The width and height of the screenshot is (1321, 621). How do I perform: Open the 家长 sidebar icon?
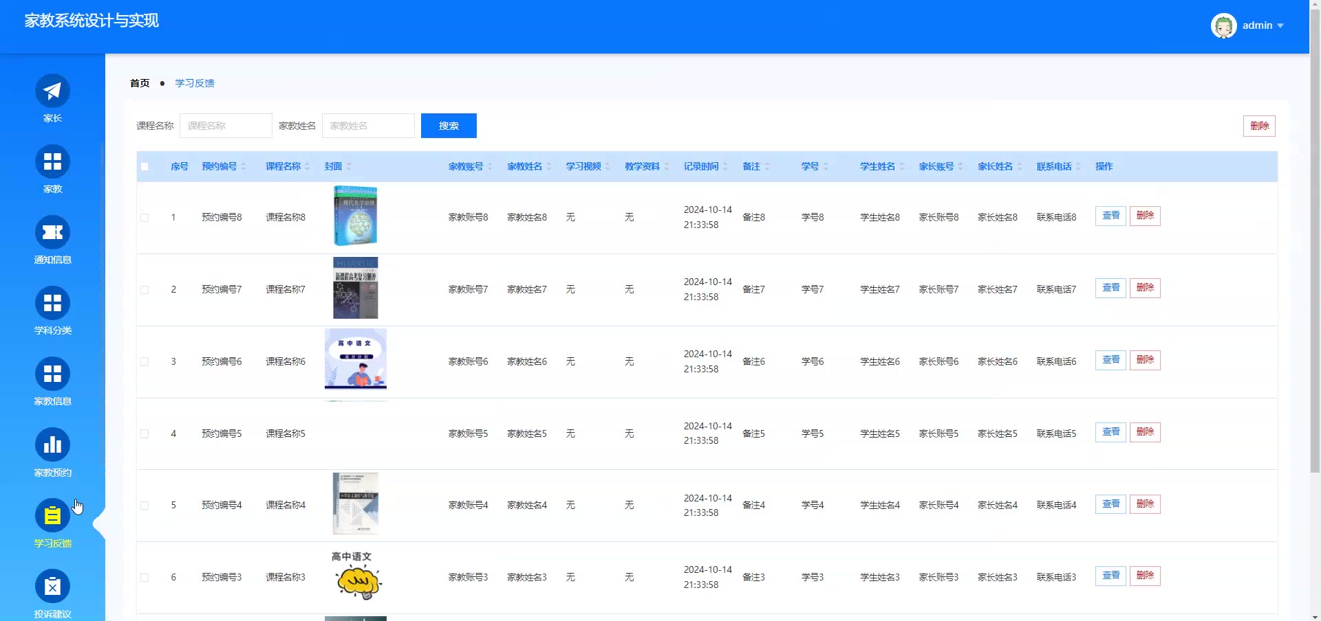(x=52, y=91)
